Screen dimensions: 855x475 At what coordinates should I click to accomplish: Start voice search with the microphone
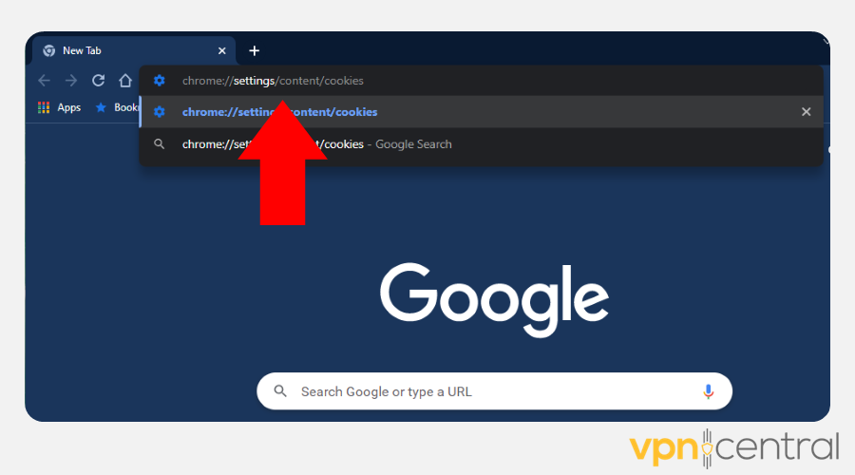[x=708, y=391]
